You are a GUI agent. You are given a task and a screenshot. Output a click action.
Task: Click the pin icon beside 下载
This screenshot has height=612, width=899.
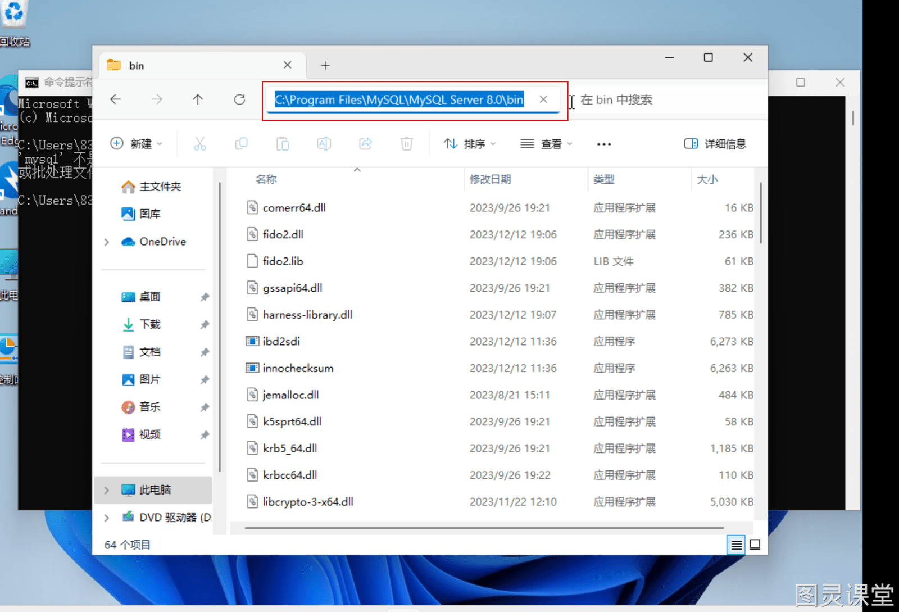(x=205, y=324)
